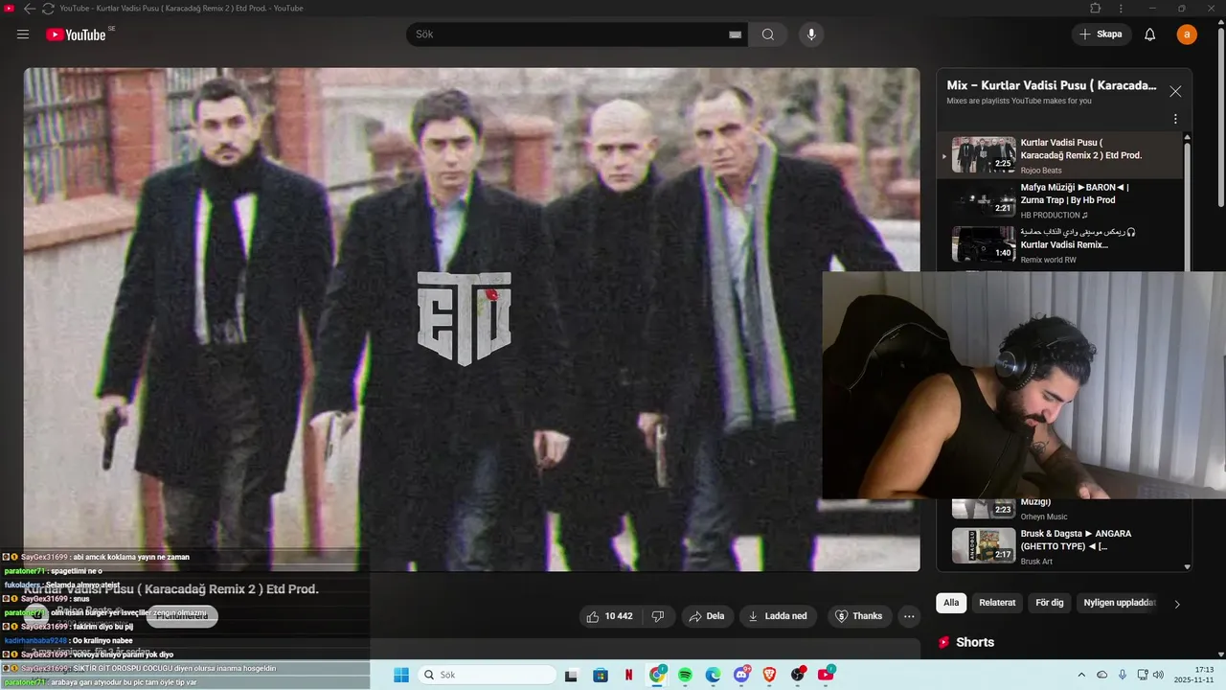Open the extensions puzzle icon in title bar
This screenshot has width=1226, height=690.
1096,9
